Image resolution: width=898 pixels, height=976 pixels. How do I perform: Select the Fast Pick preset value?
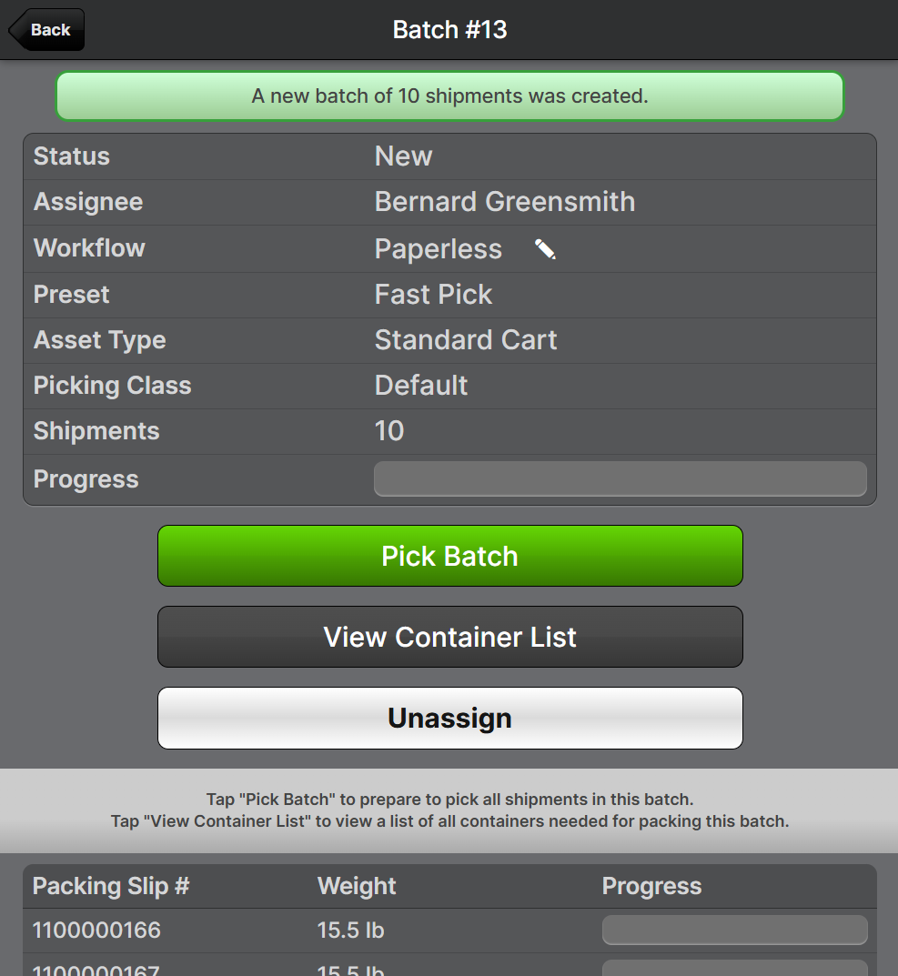433,295
